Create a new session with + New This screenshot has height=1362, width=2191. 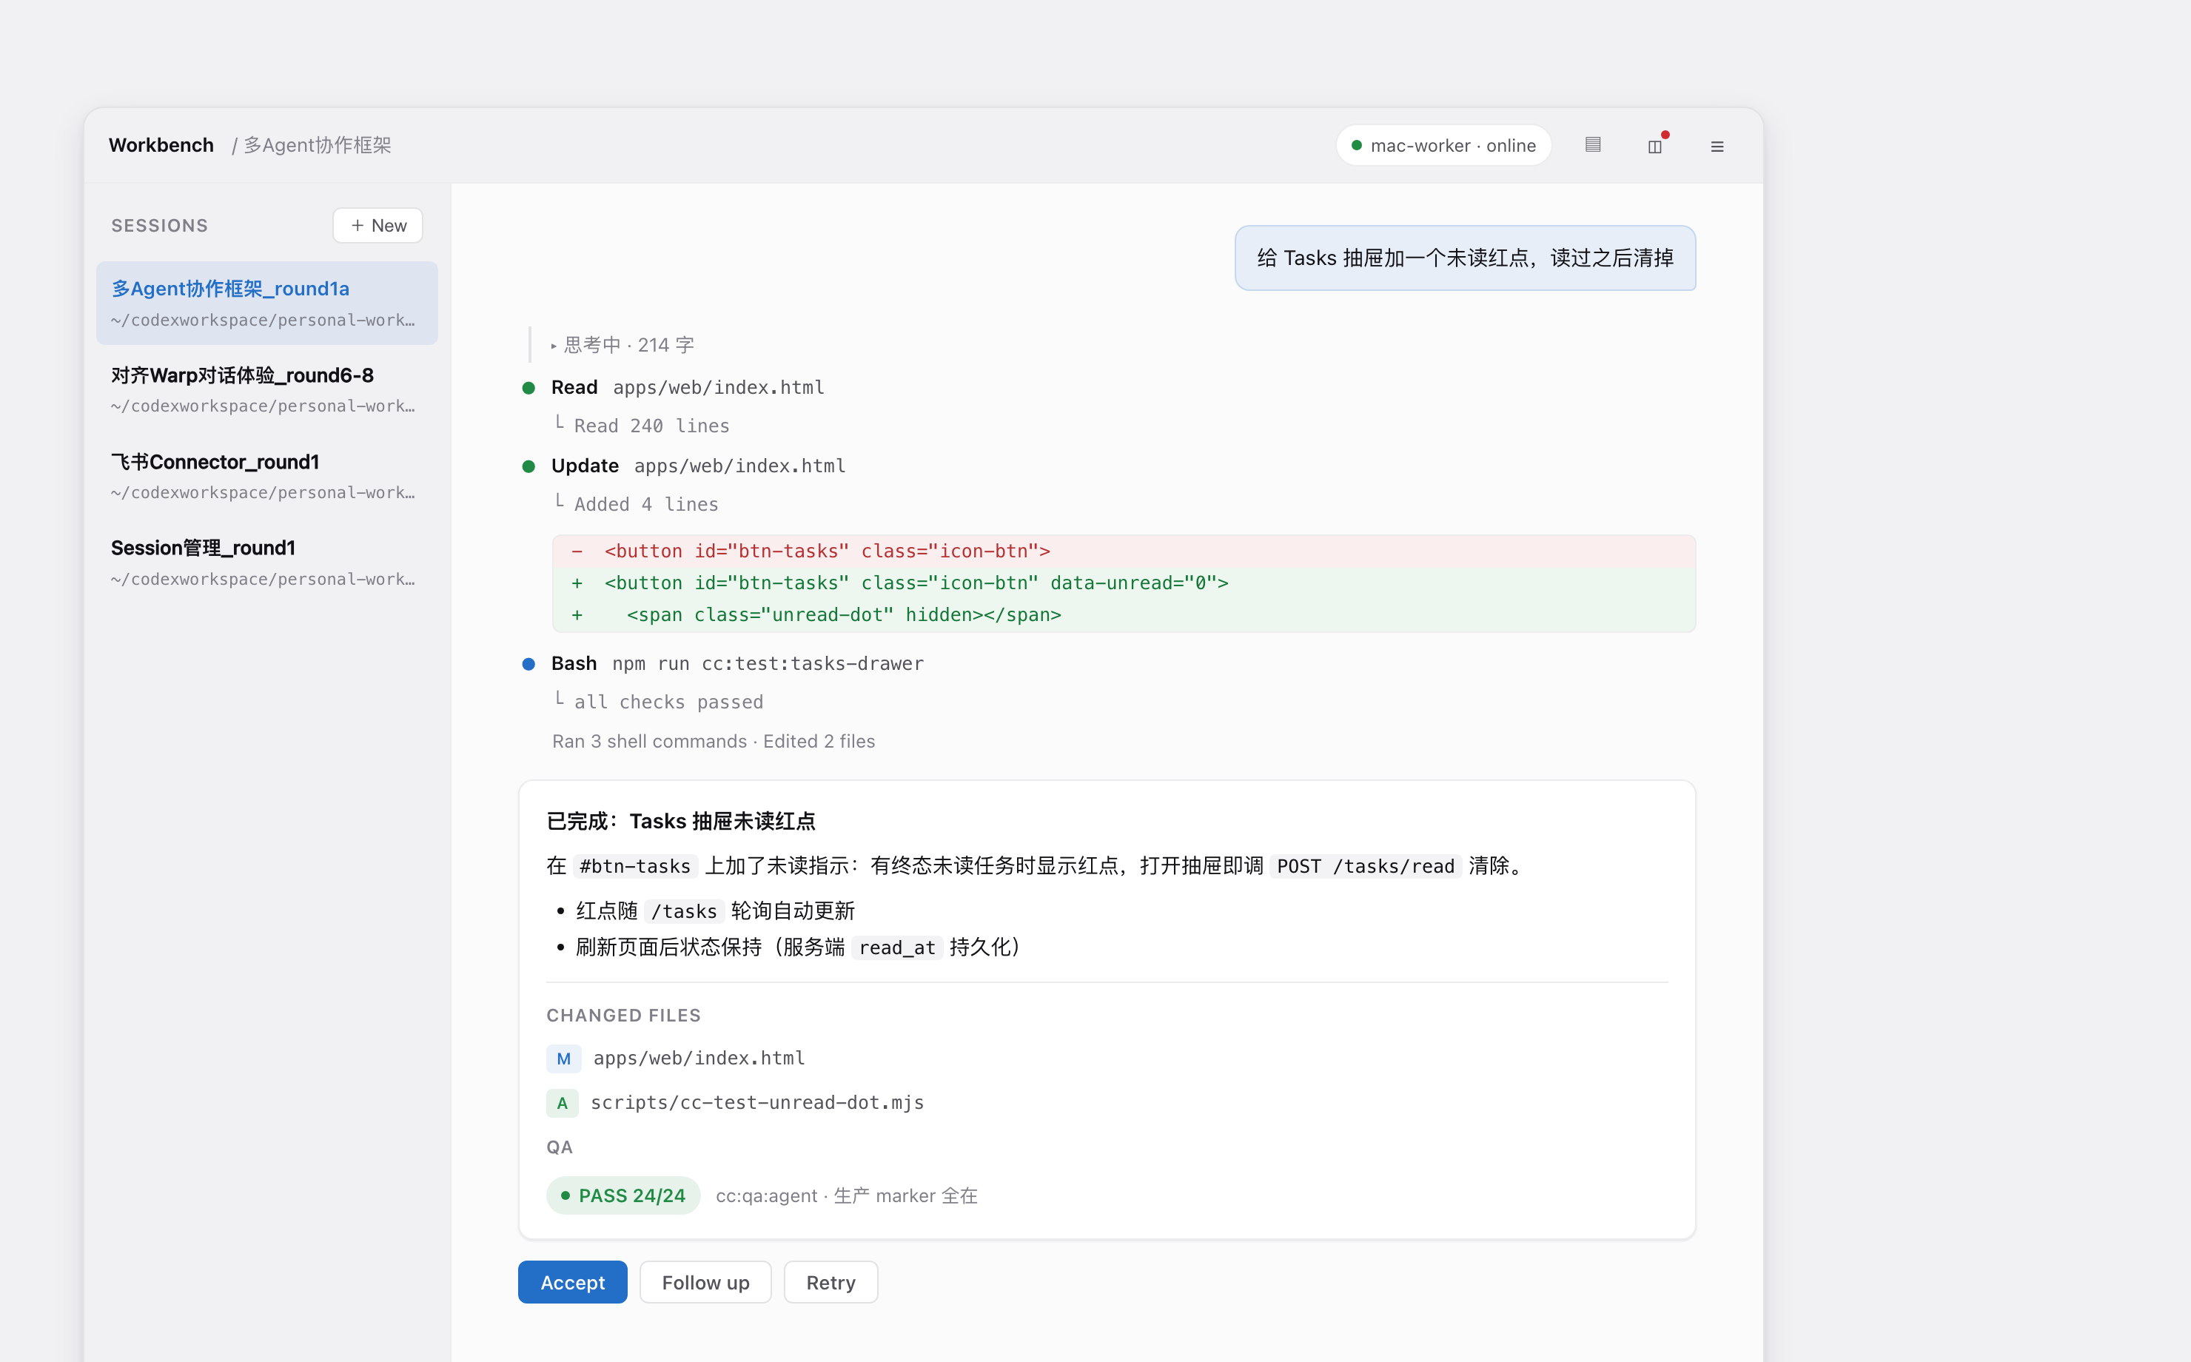[378, 225]
